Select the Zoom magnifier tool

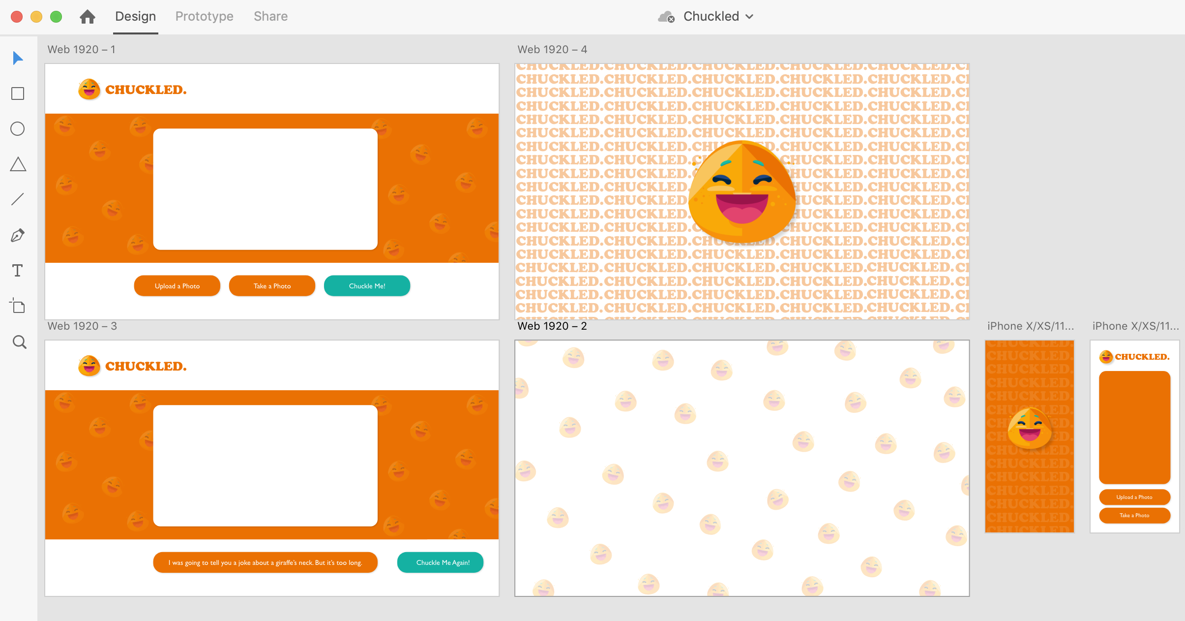point(19,342)
